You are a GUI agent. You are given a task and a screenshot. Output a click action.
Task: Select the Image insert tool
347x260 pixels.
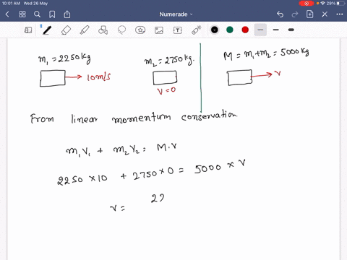point(159,30)
